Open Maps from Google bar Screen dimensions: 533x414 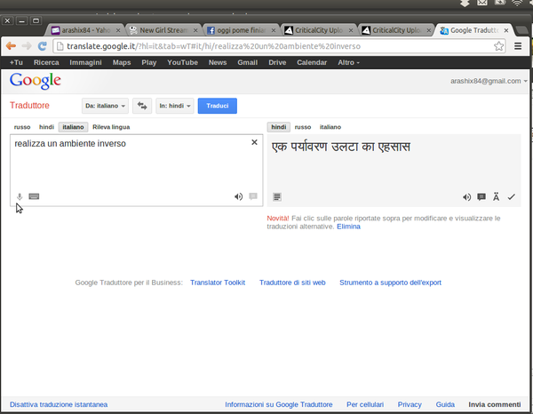(122, 62)
